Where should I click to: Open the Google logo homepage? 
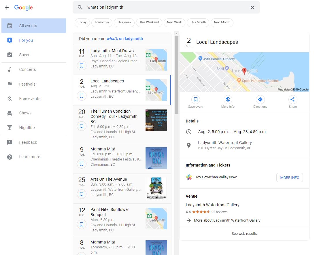pyautogui.click(x=23, y=7)
